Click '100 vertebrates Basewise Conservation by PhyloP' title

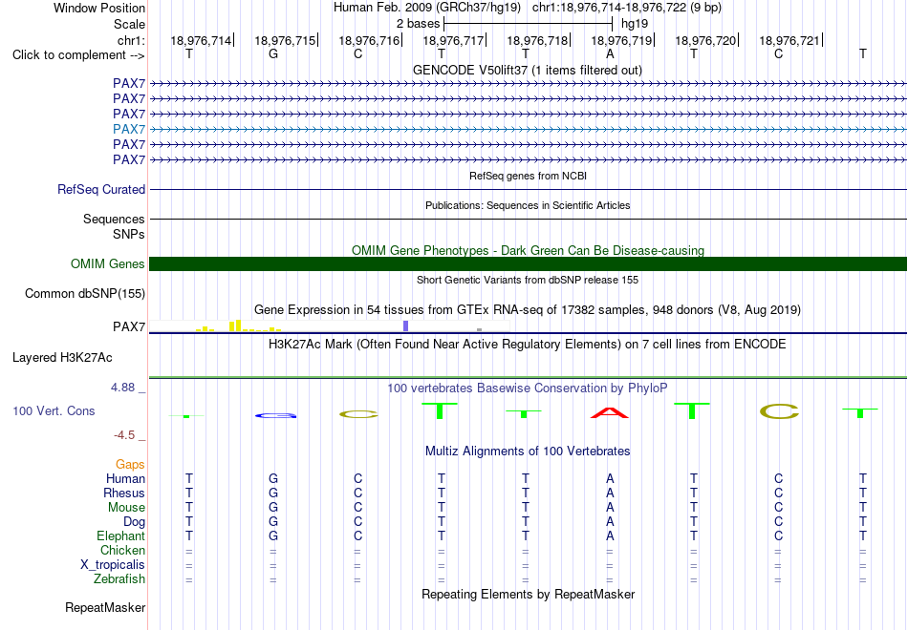point(528,388)
